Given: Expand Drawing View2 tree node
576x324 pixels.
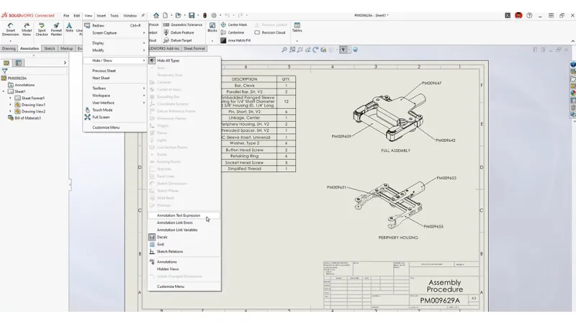Looking at the screenshot, I should [x=10, y=112].
